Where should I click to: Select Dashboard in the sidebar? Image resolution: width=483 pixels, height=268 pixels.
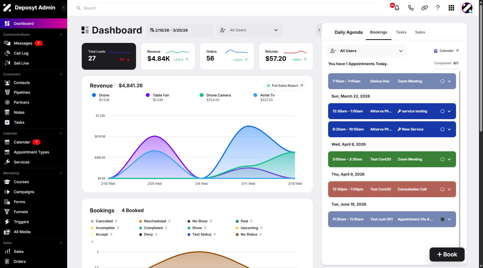[x=33, y=24]
